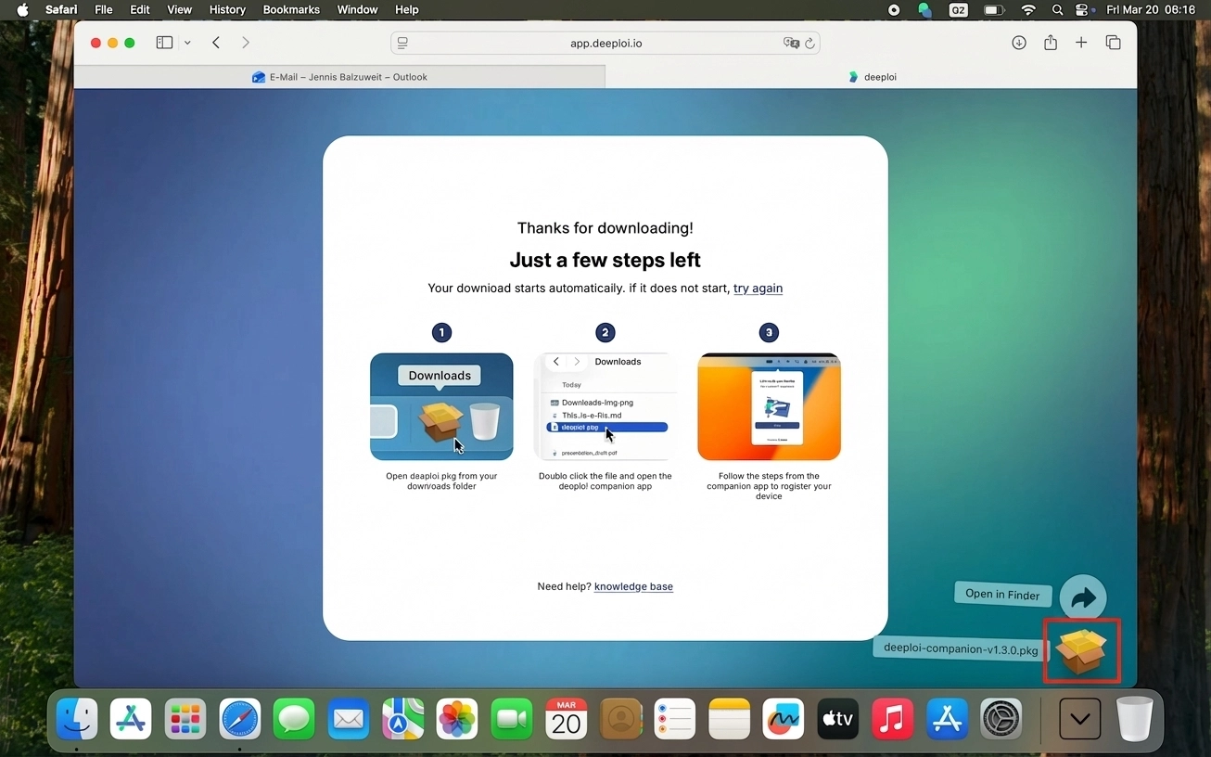Click the Open in Finder label
This screenshot has width=1211, height=757.
point(1002,595)
